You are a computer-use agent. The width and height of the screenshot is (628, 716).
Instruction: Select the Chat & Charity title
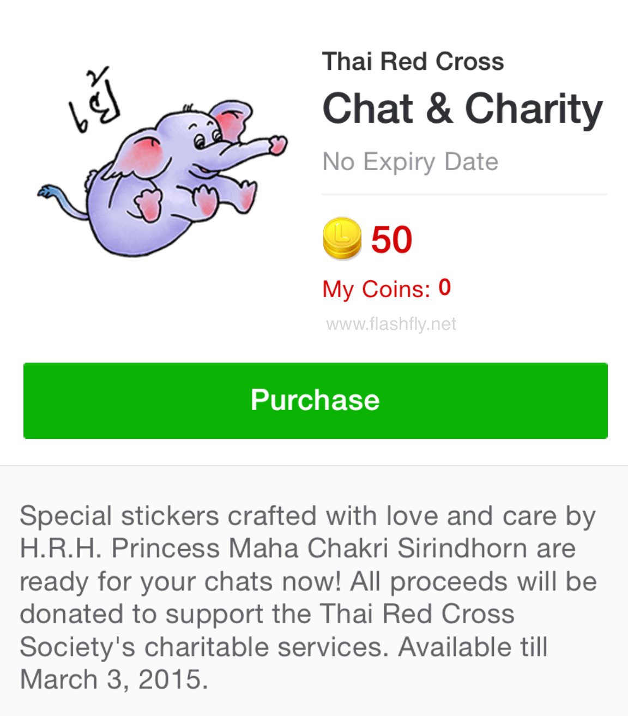(x=462, y=109)
